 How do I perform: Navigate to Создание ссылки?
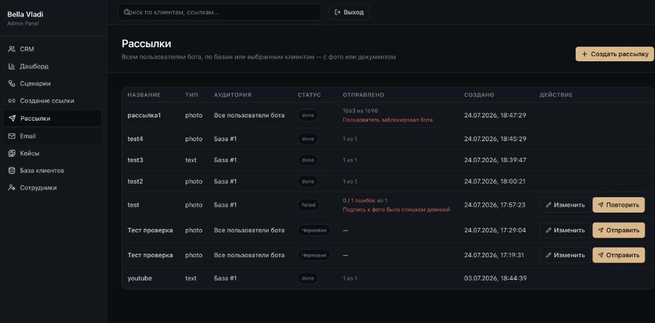52,101
